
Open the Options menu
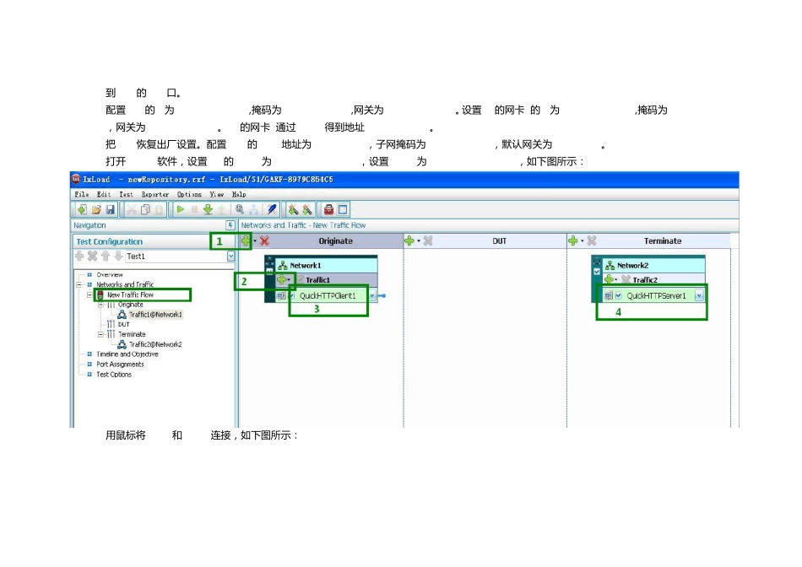(189, 195)
